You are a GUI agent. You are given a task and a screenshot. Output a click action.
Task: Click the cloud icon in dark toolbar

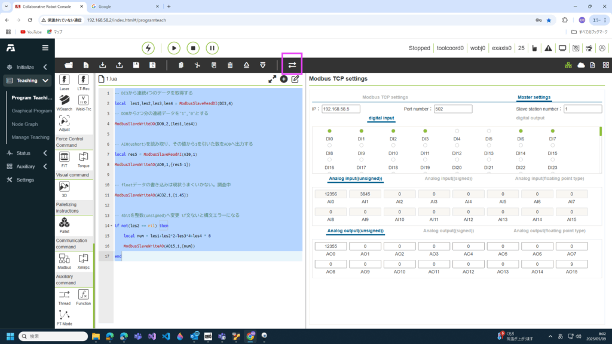tap(581, 65)
